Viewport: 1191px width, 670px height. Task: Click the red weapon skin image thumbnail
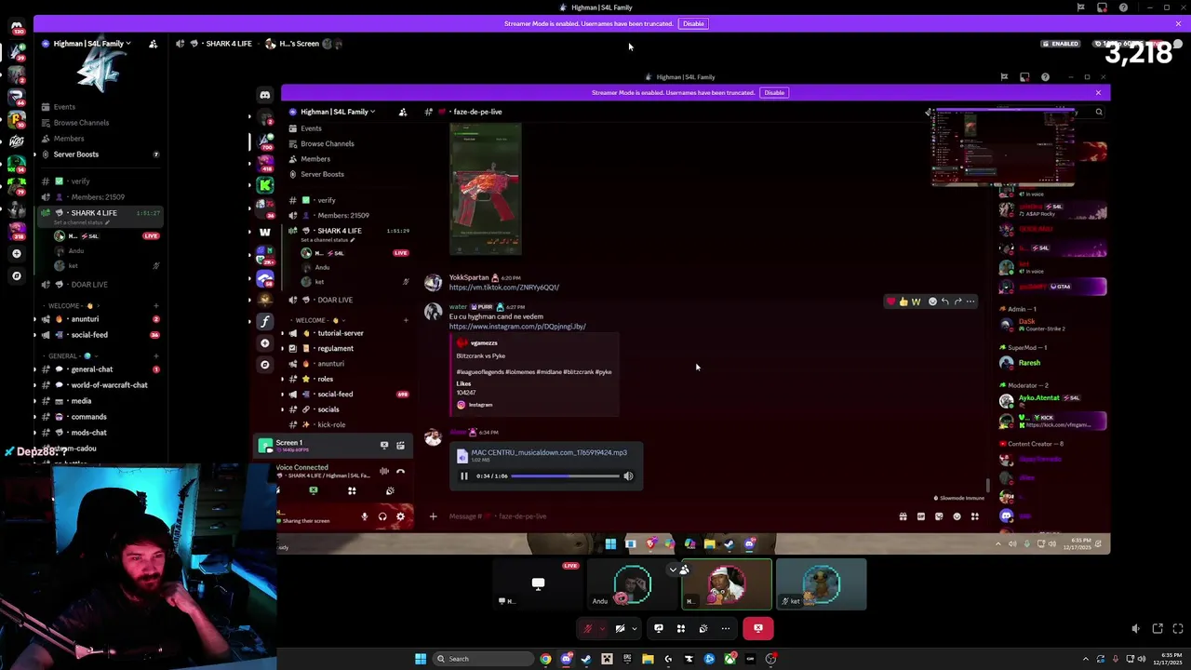(486, 190)
